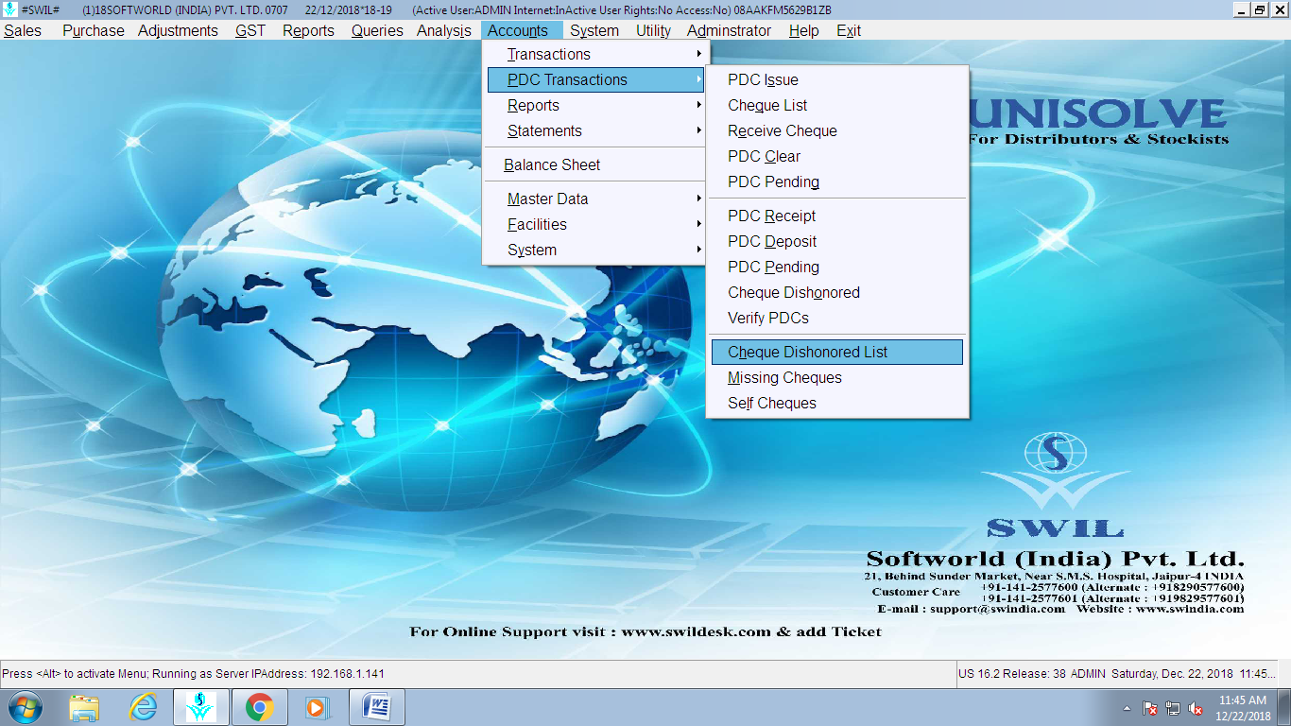Open Microsoft Word from the taskbar

pos(376,707)
